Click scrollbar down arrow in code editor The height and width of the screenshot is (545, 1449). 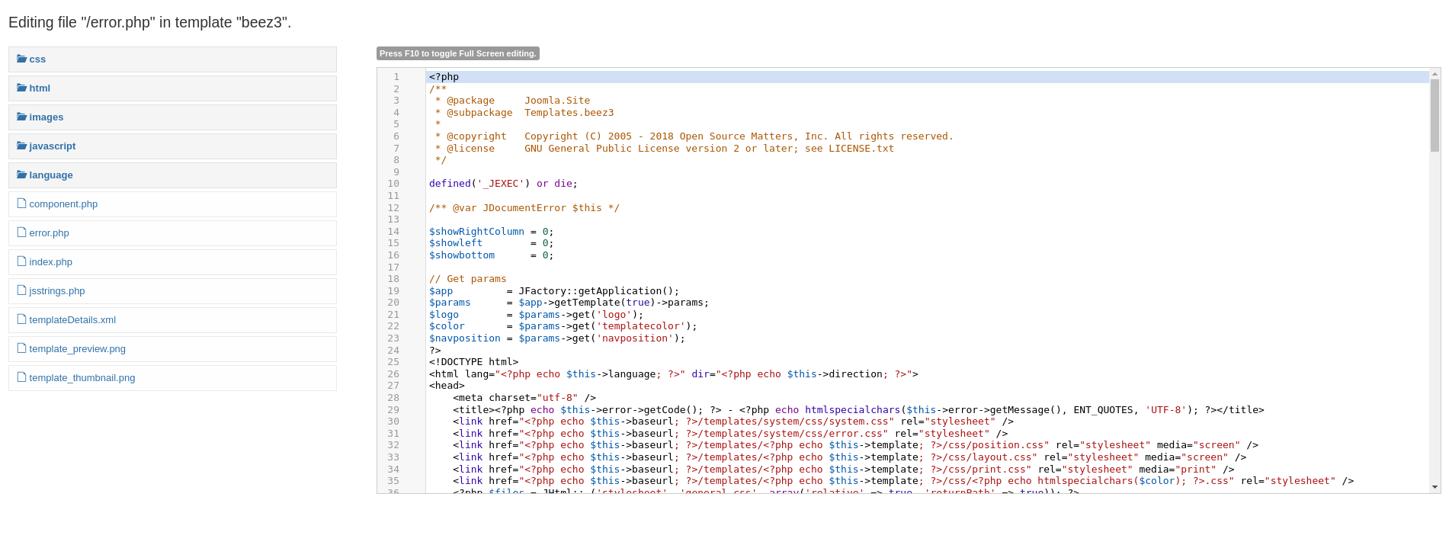1435,487
